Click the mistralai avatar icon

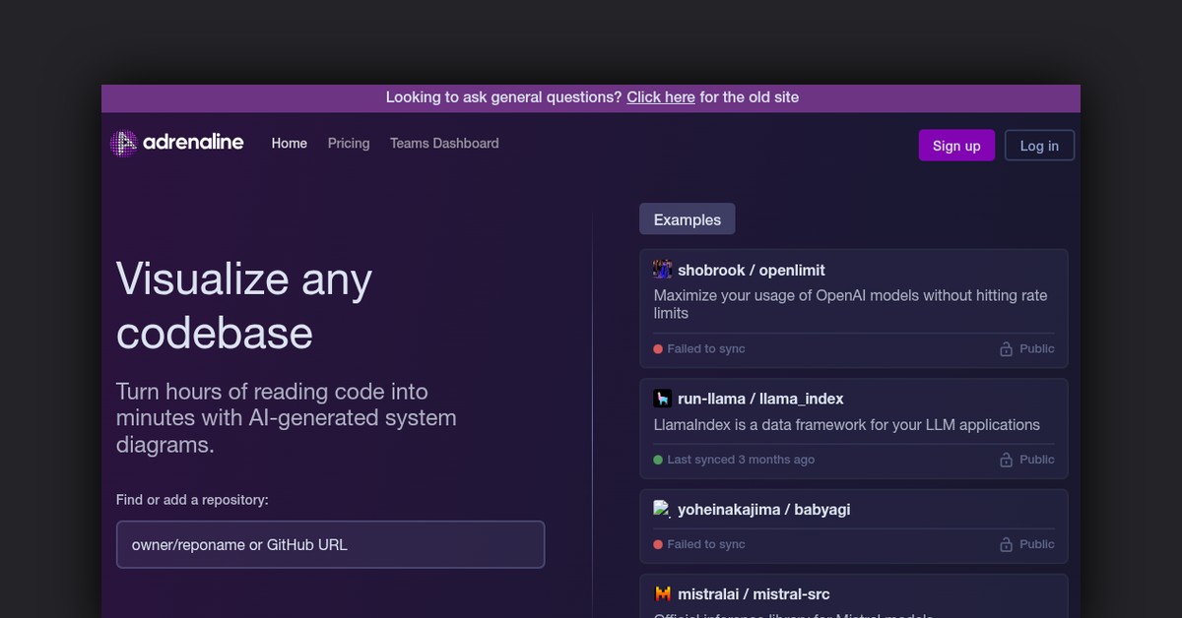click(663, 594)
